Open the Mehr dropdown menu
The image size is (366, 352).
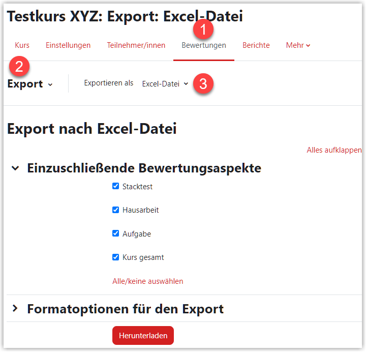click(x=298, y=45)
